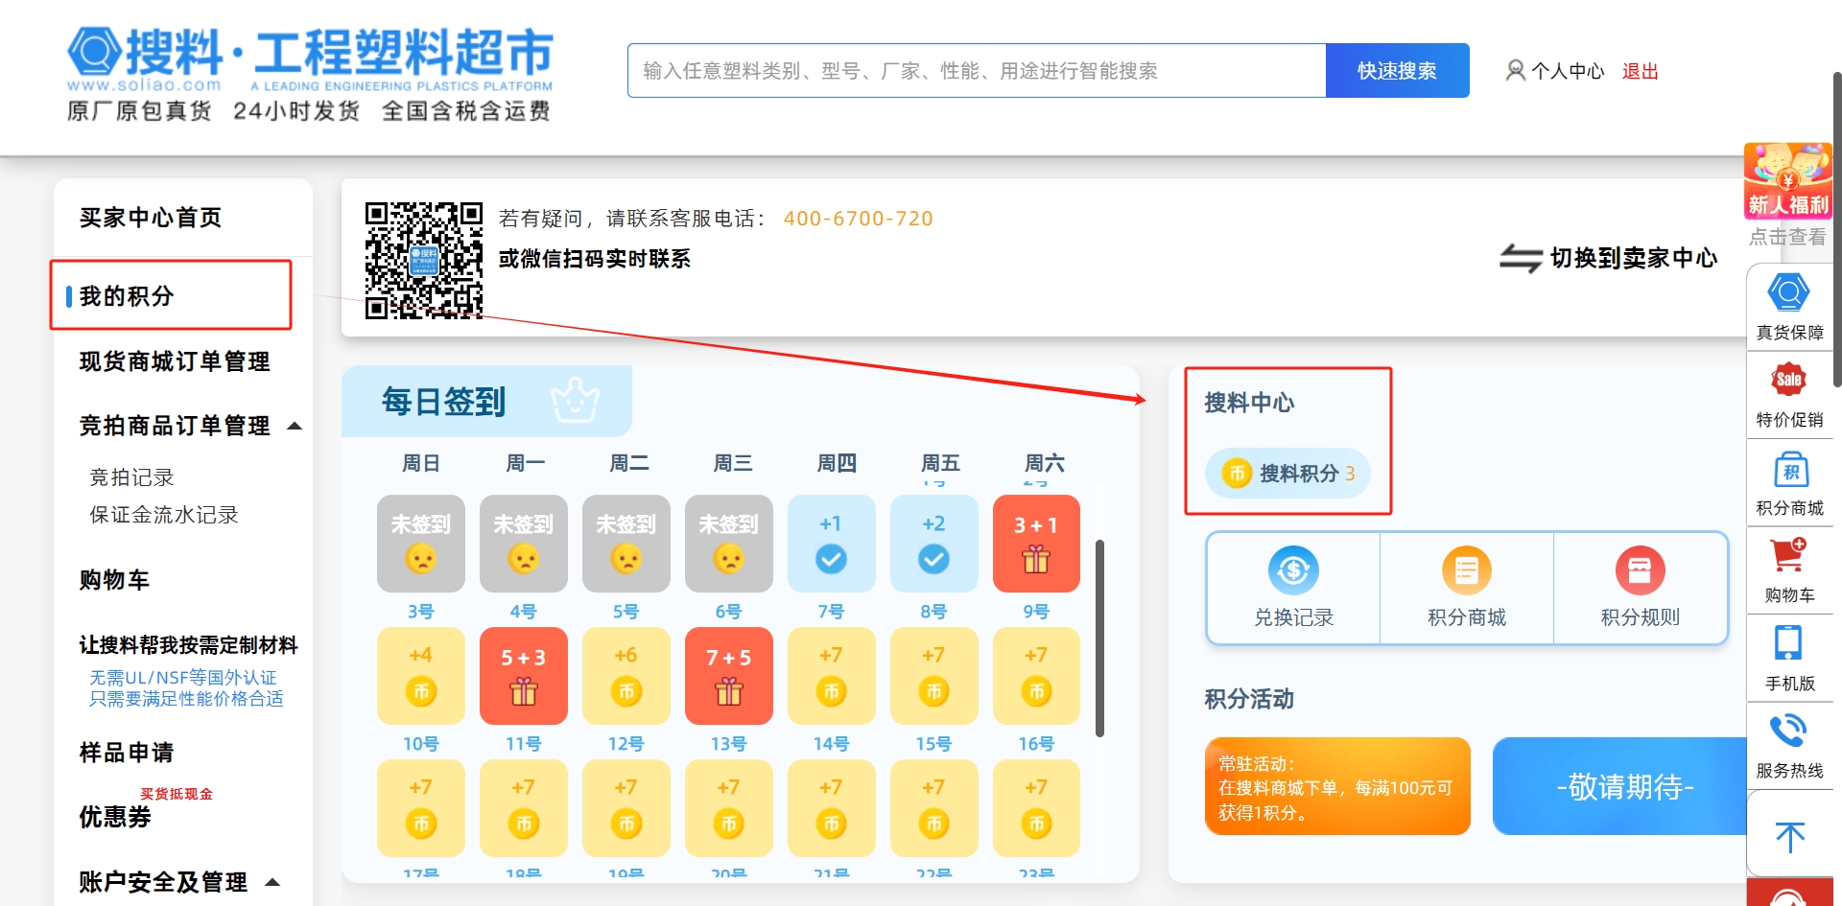This screenshot has height=906, width=1842.
Task: Select the 积分商城 icon in 搜料中心 panel
Action: click(1465, 587)
